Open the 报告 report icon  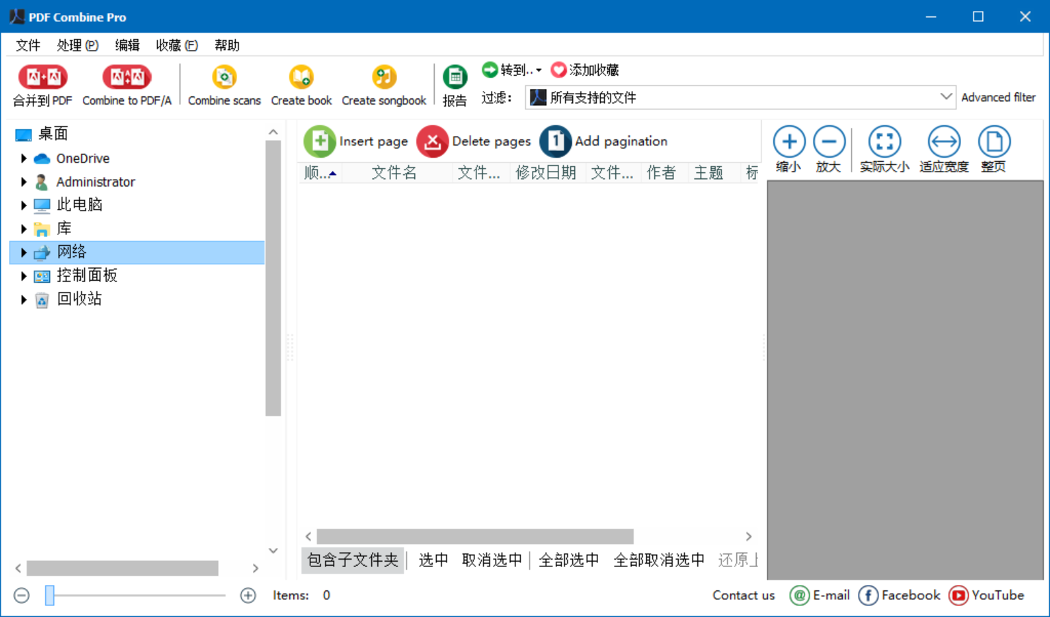(455, 77)
